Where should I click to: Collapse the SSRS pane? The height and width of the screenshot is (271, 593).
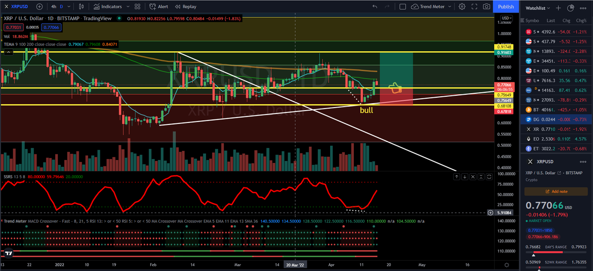coord(480,176)
